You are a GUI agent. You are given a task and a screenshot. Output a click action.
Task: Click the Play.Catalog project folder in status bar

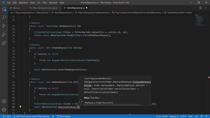(x=63, y=116)
